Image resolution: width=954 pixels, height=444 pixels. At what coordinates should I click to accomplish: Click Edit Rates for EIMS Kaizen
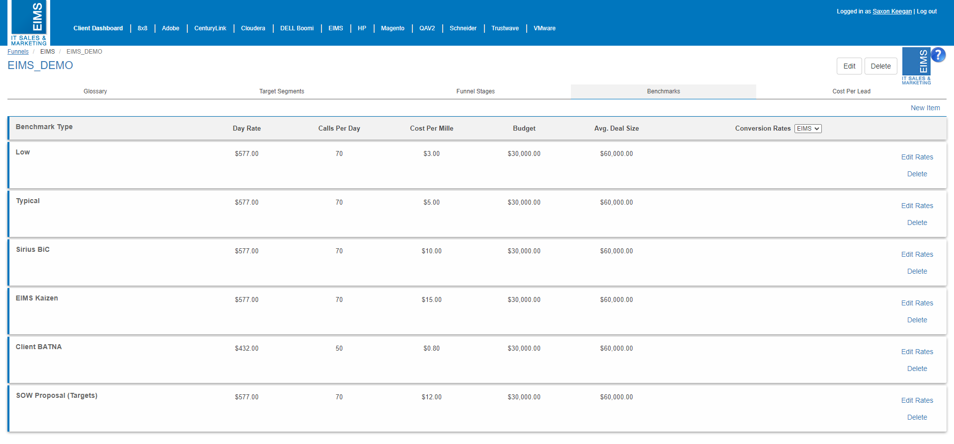coord(917,303)
